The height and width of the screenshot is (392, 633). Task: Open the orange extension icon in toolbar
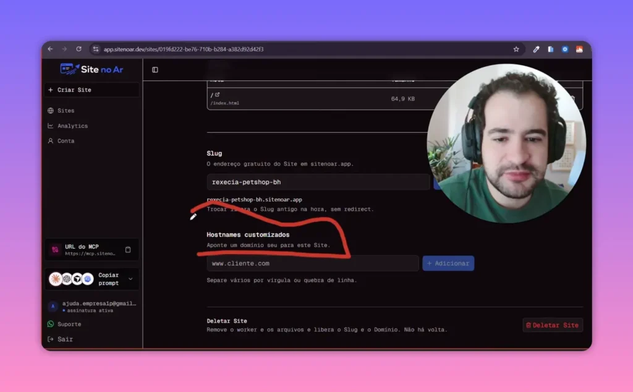point(579,49)
